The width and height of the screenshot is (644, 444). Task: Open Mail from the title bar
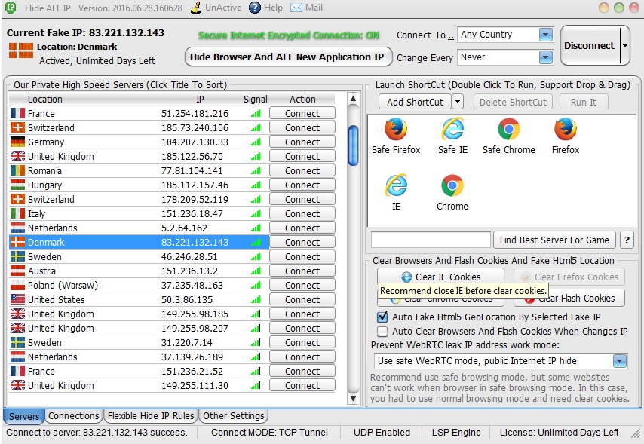click(306, 8)
